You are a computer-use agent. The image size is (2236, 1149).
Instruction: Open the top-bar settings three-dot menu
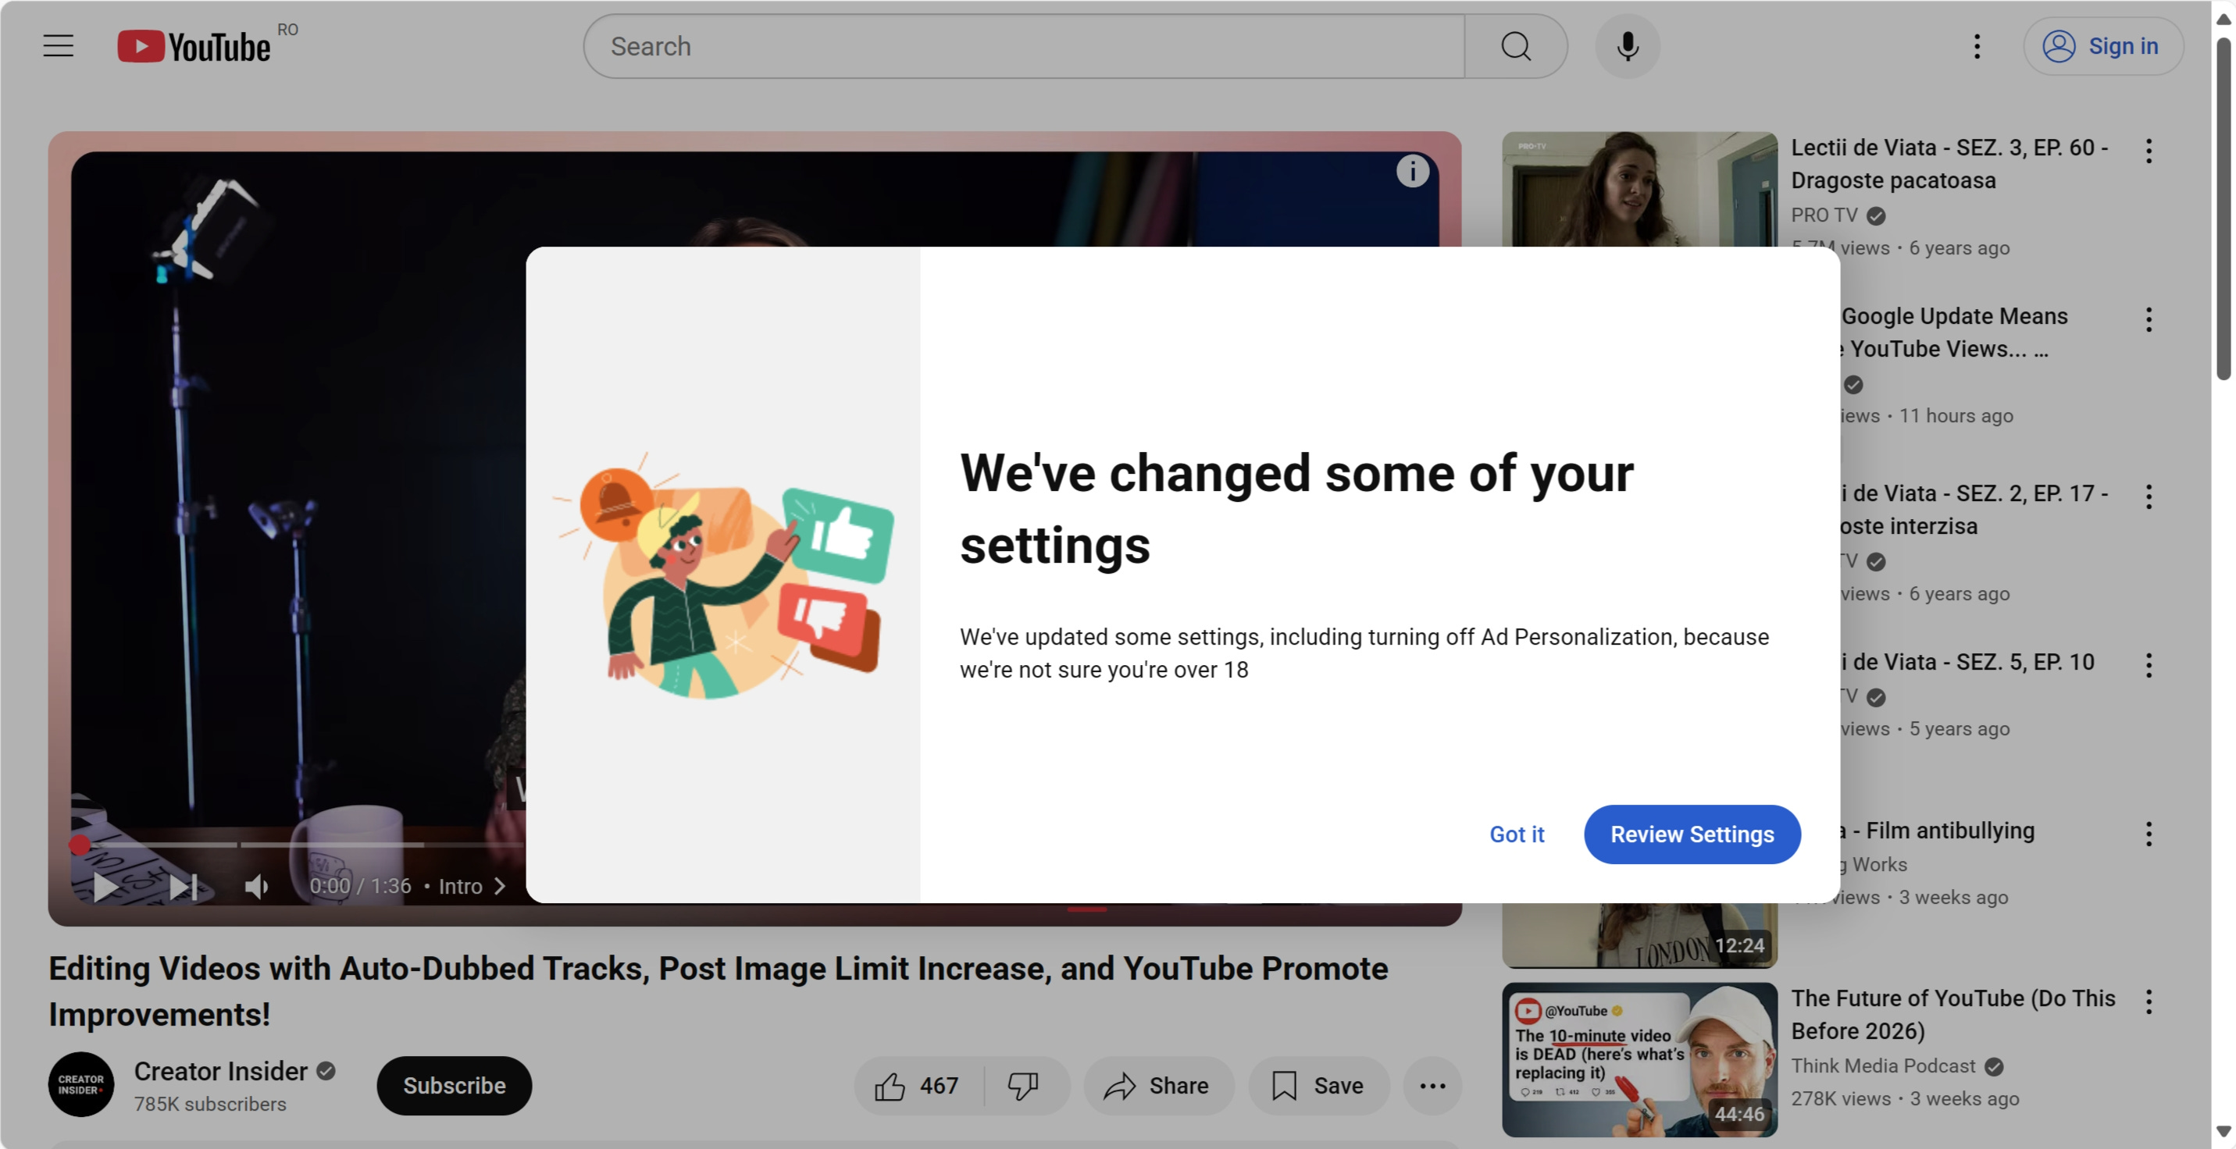[x=1977, y=46]
